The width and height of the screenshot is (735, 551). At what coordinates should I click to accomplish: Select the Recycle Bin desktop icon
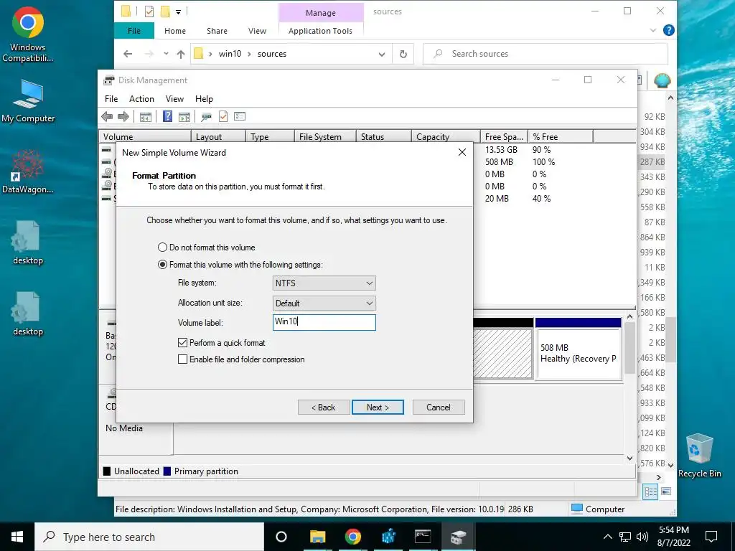click(x=699, y=456)
